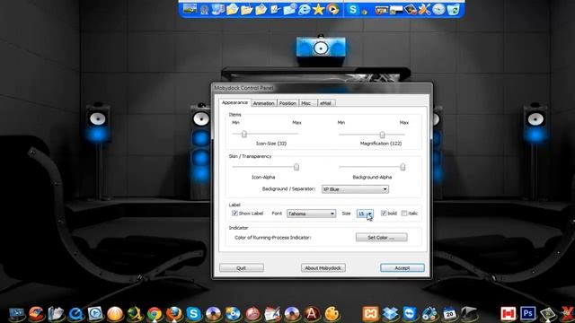Open Skype in the bottom dock
Screen dimensions: 575x323
tap(194, 314)
